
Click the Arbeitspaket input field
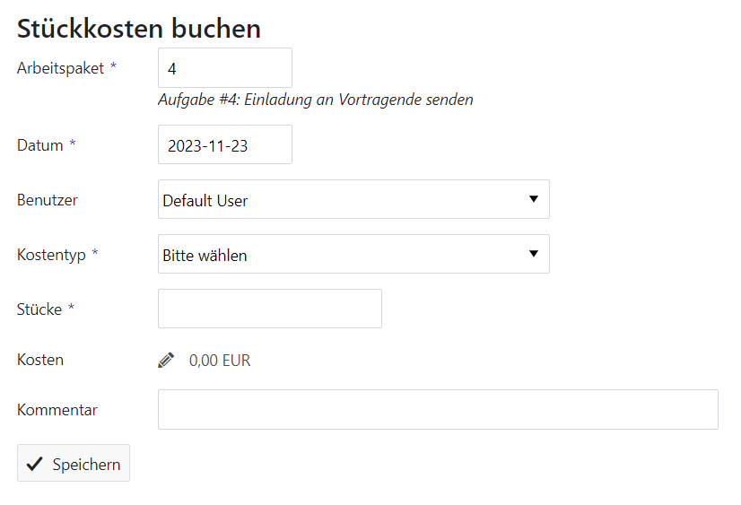coord(225,67)
